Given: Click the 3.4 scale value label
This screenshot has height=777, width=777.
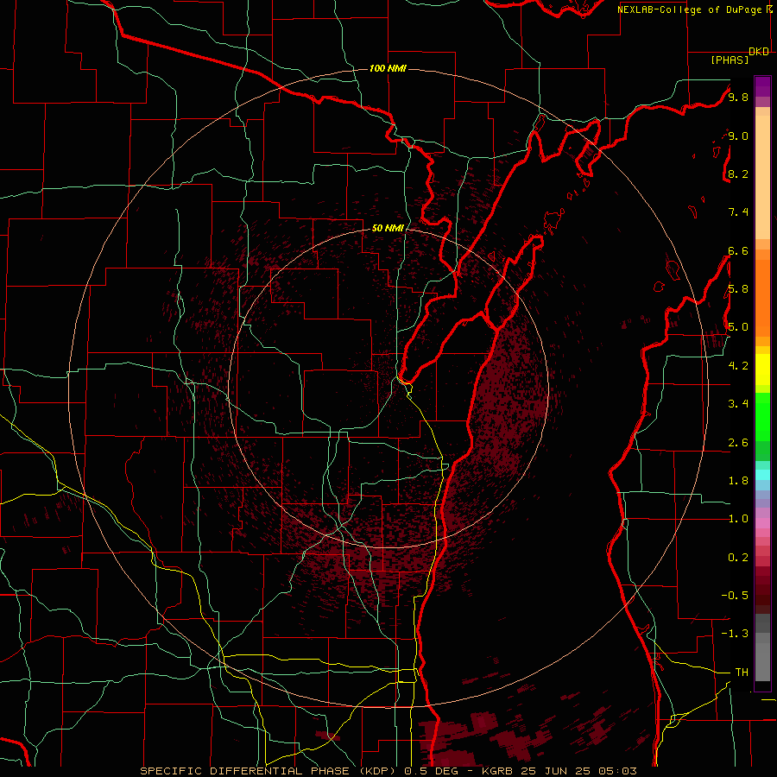Looking at the screenshot, I should (738, 404).
